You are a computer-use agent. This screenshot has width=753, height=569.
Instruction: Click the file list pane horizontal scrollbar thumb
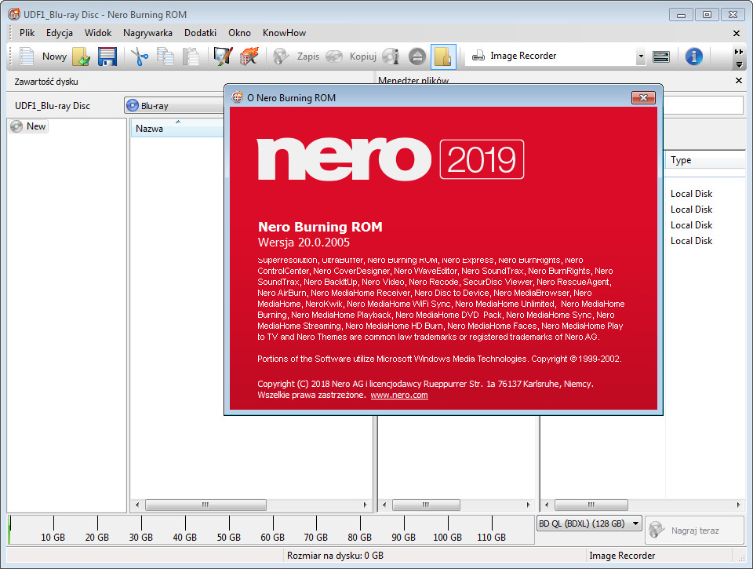[591, 505]
